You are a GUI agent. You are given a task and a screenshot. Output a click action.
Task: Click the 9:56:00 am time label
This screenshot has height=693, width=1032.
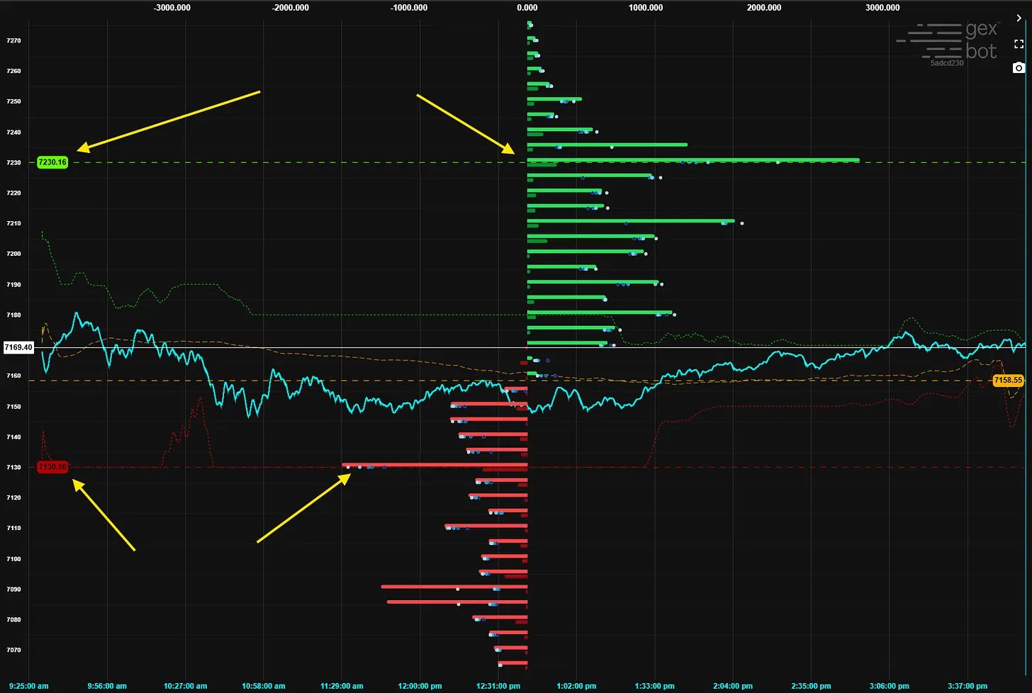point(107,686)
